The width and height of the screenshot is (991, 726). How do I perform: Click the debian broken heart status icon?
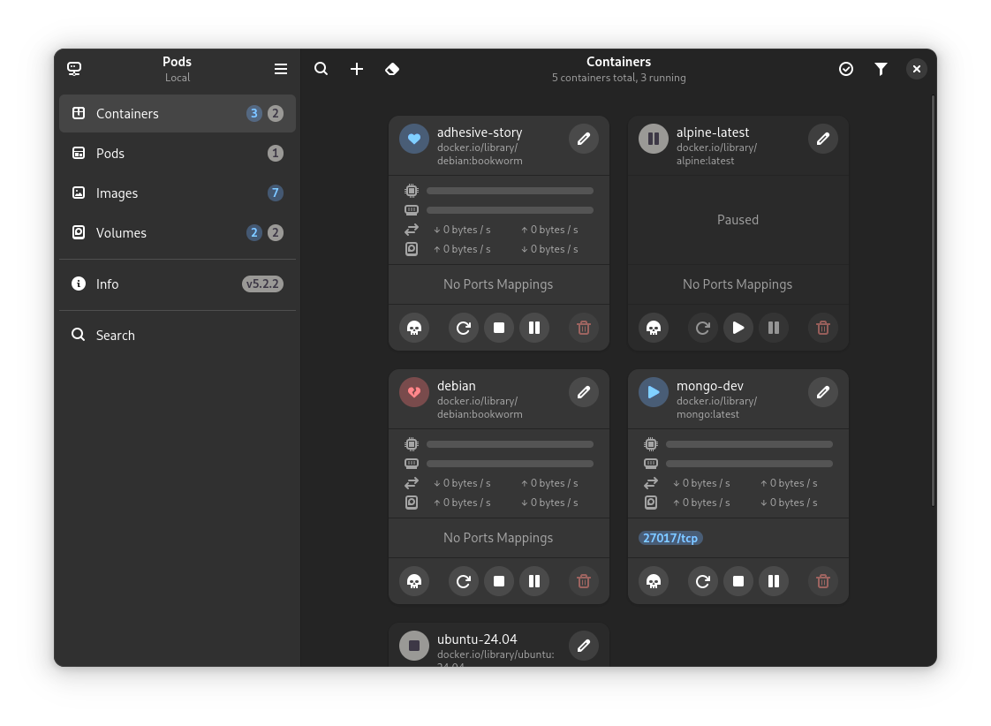pos(414,392)
